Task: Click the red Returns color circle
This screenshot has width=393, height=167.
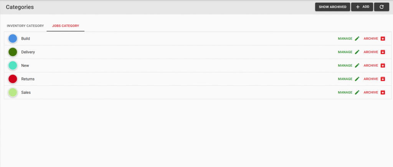Action: [13, 79]
